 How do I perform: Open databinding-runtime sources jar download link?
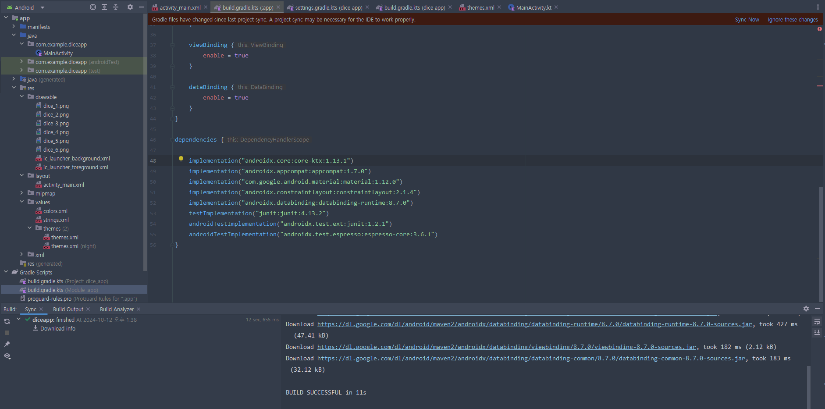(x=535, y=324)
